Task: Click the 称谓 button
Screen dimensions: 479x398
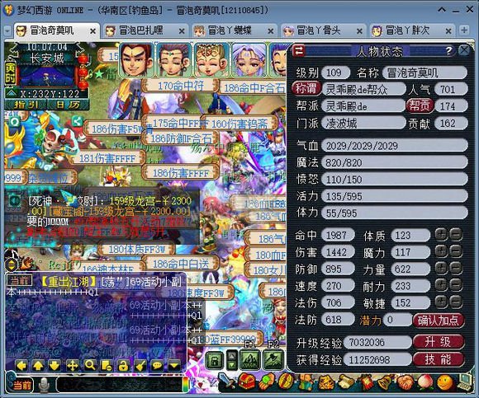Action: tap(306, 89)
